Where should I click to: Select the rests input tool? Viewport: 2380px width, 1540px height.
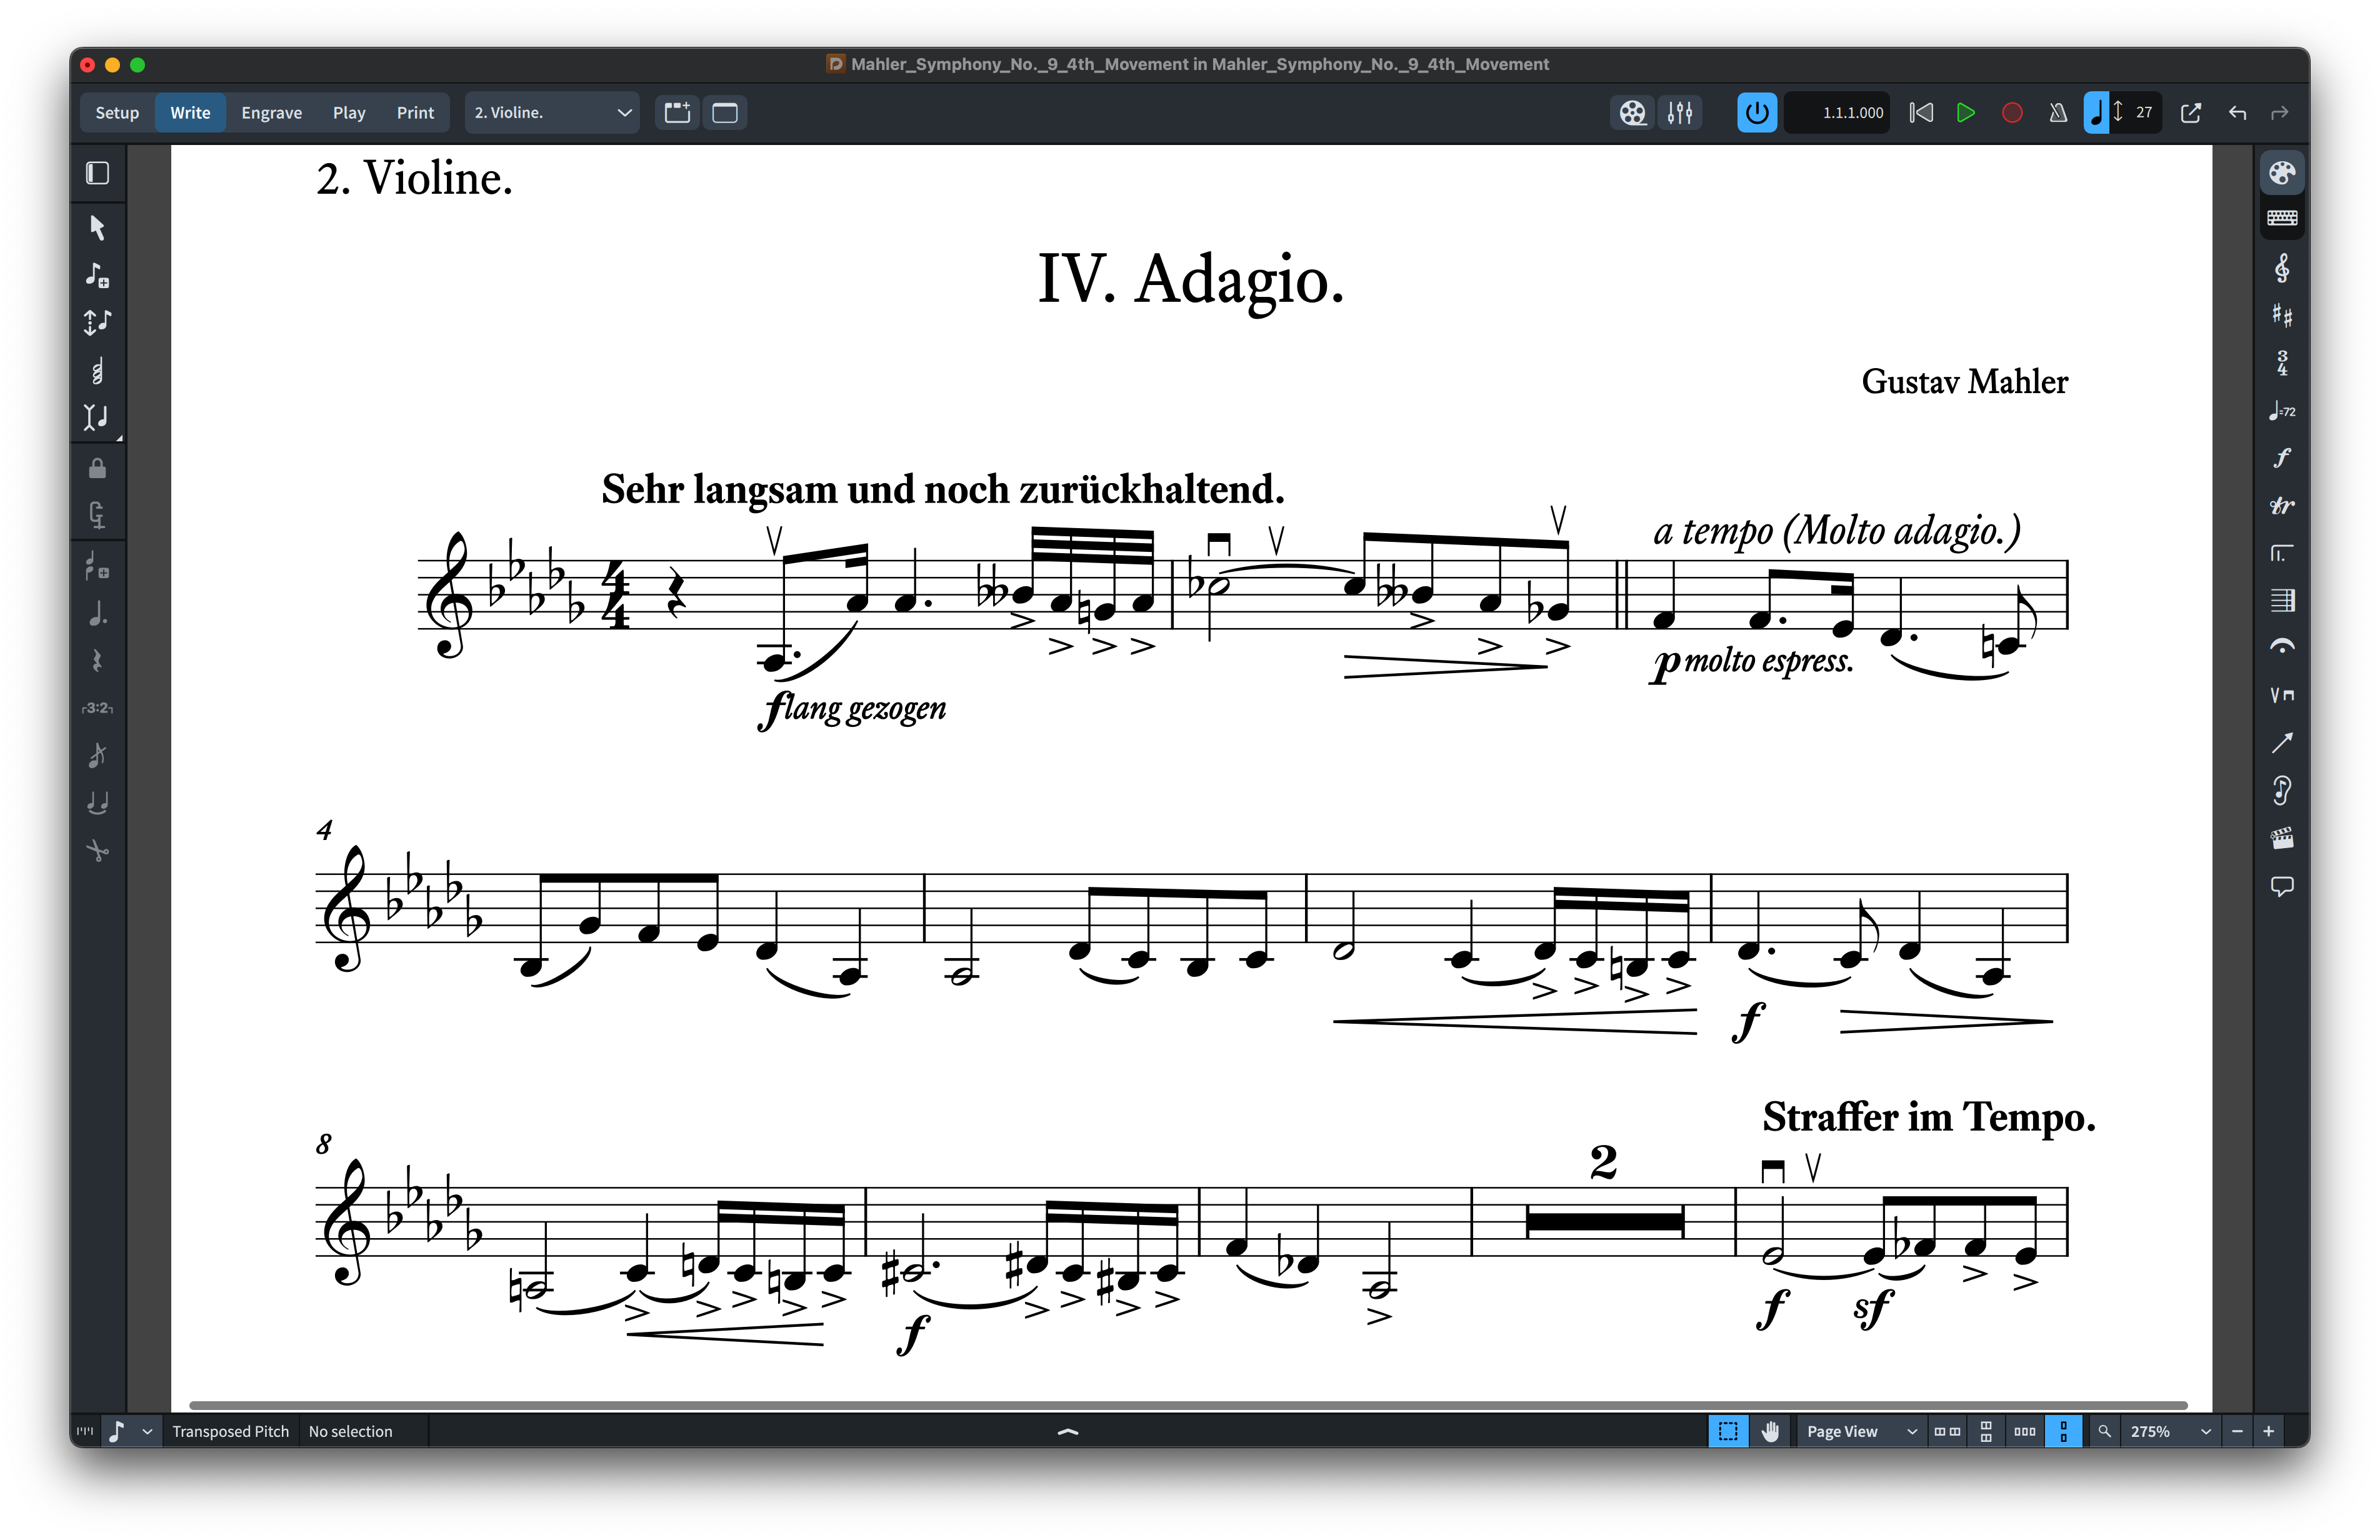97,661
